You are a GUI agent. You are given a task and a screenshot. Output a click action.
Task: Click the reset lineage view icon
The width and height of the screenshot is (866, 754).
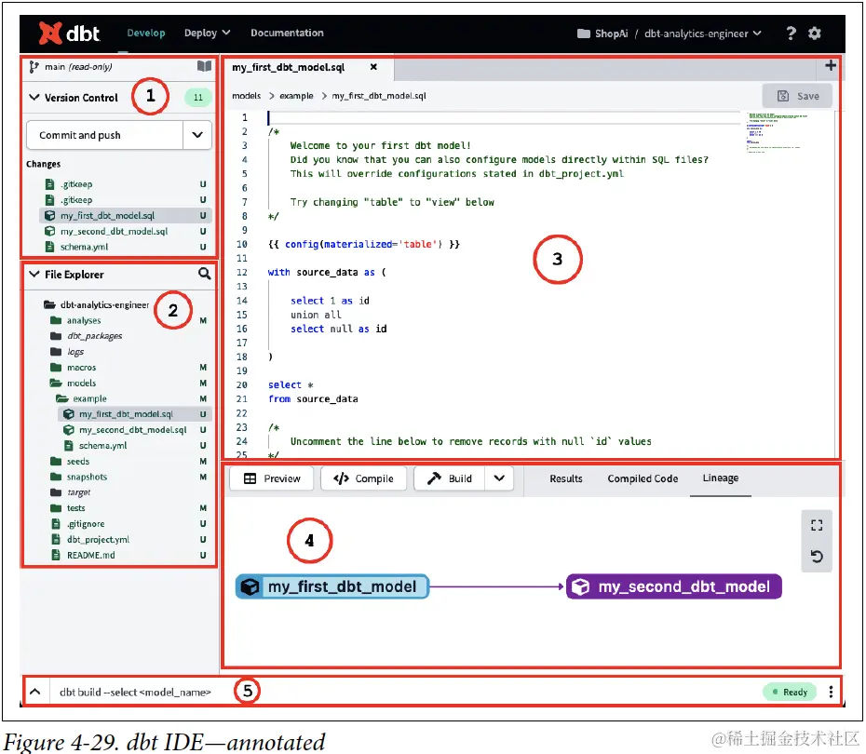pyautogui.click(x=817, y=556)
